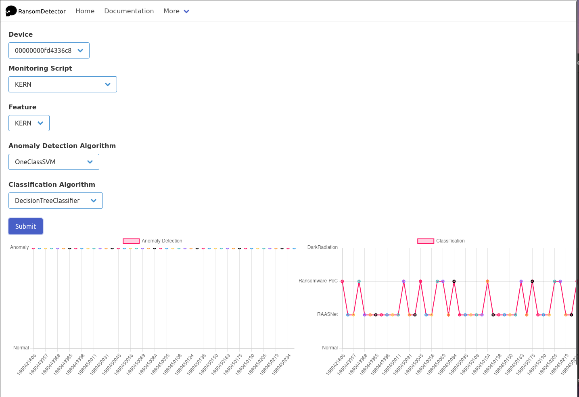
Task: Click the Monitoring Script dropdown chevron icon
Action: pyautogui.click(x=107, y=84)
